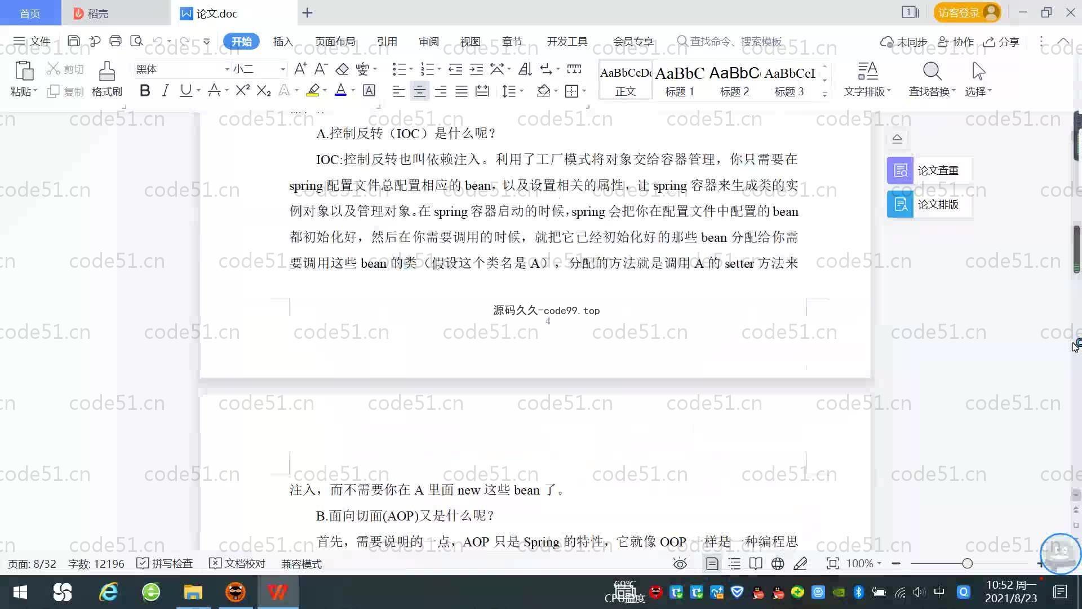Click the distributed alignment icon

482,91
